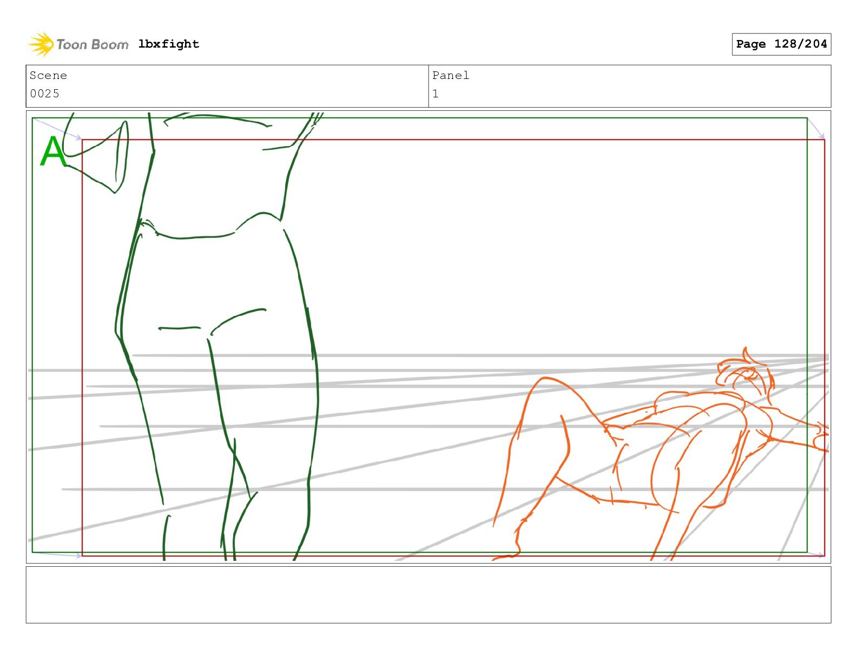
Task: Click the Page 128/204 indicator box
Action: tap(781, 44)
